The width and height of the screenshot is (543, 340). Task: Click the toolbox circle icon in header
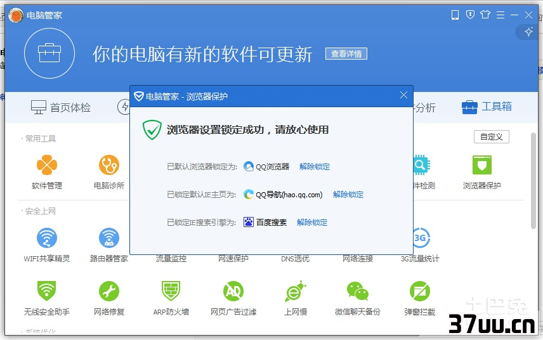[49, 53]
